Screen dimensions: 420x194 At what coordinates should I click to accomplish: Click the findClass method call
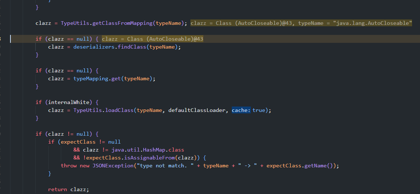coord(132,47)
